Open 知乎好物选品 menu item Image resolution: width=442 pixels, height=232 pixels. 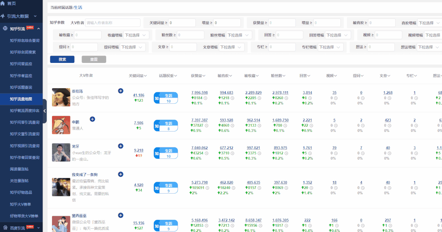tap(21, 192)
